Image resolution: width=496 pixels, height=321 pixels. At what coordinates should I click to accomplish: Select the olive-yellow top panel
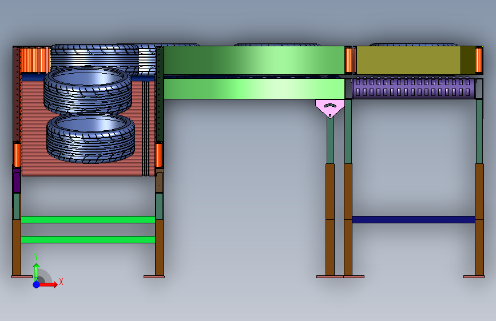point(408,61)
